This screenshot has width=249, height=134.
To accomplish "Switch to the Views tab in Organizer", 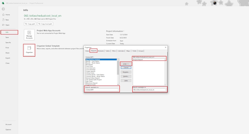I will click(x=87, y=51).
